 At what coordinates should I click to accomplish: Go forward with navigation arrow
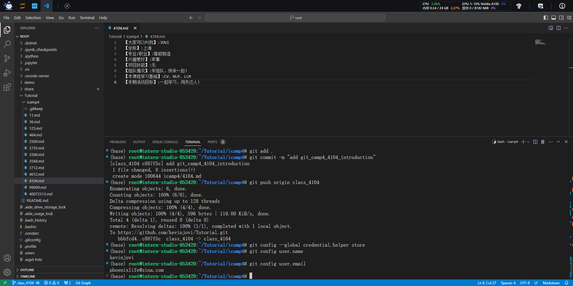coord(199,18)
